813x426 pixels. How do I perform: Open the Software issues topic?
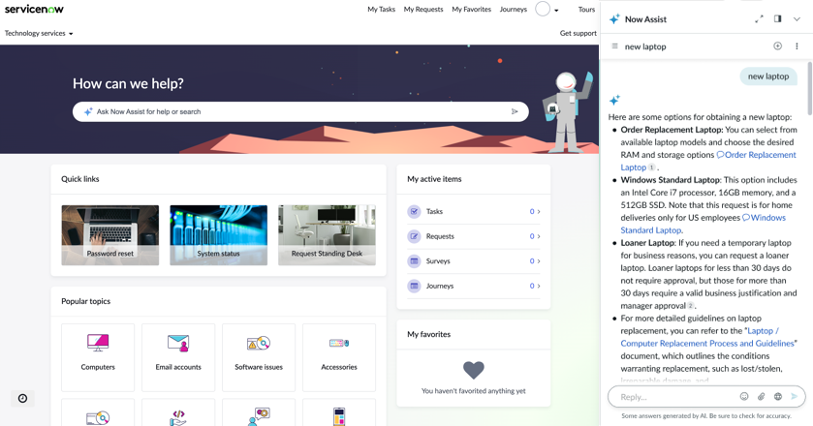[259, 357]
